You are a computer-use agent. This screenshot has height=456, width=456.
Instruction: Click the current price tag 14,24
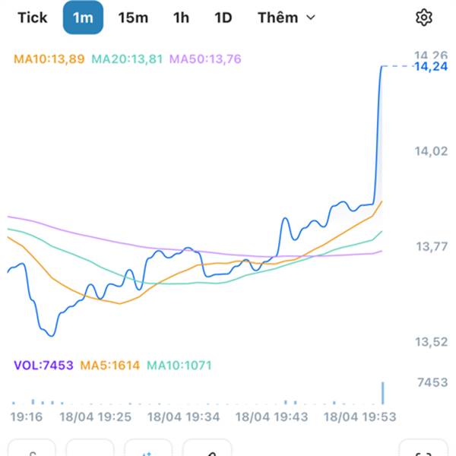(430, 67)
